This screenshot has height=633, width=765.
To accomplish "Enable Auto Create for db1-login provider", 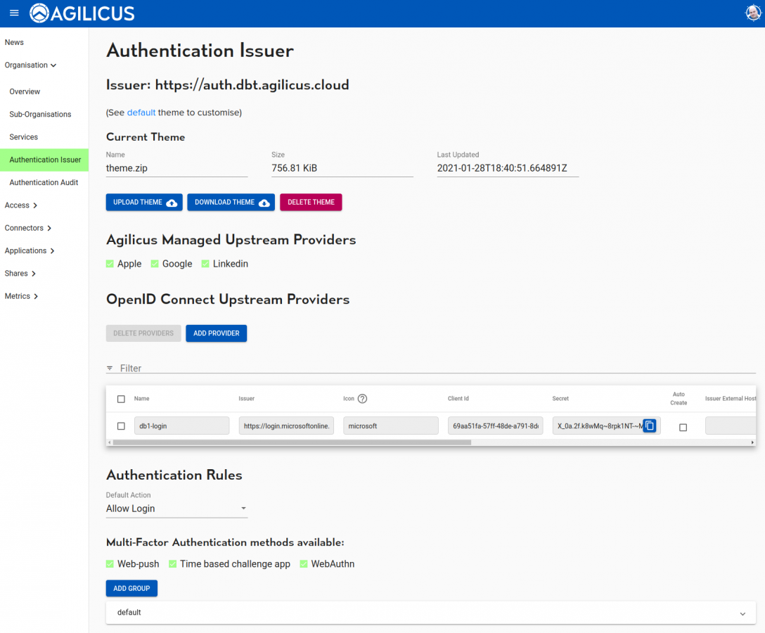I will click(683, 426).
